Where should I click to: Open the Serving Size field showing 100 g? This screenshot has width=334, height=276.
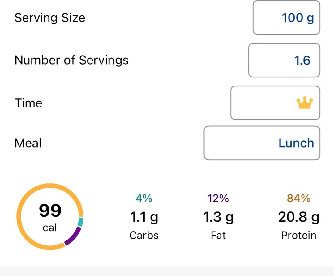286,17
